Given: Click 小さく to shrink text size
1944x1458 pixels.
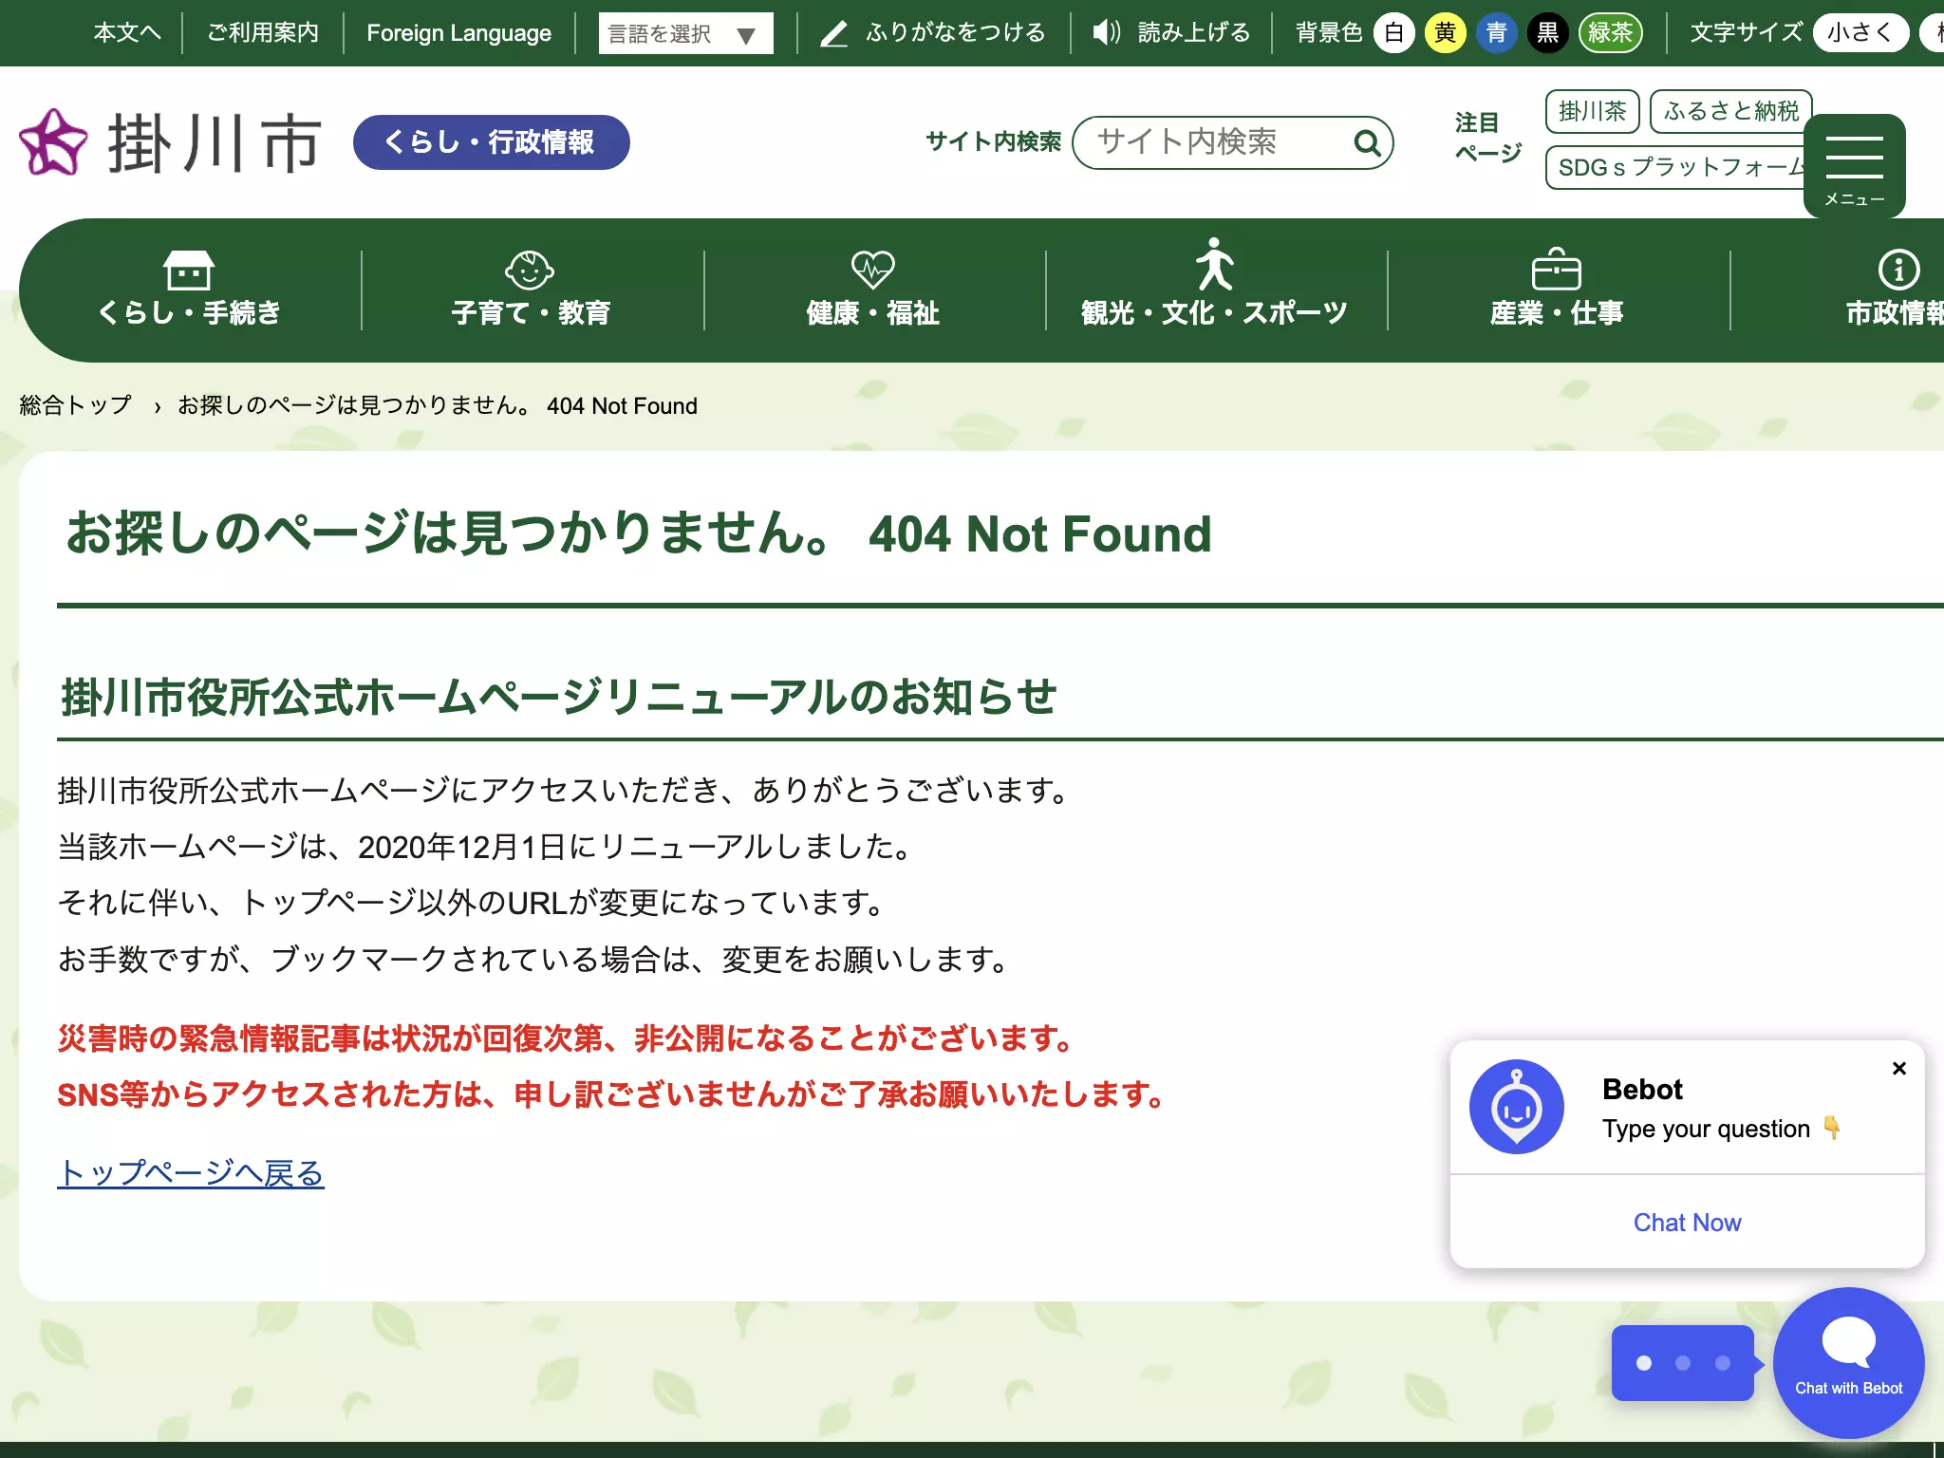Looking at the screenshot, I should [x=1860, y=33].
